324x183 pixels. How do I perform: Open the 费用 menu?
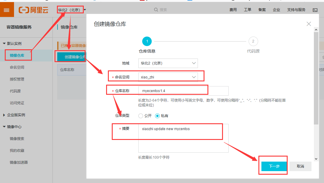point(233,10)
